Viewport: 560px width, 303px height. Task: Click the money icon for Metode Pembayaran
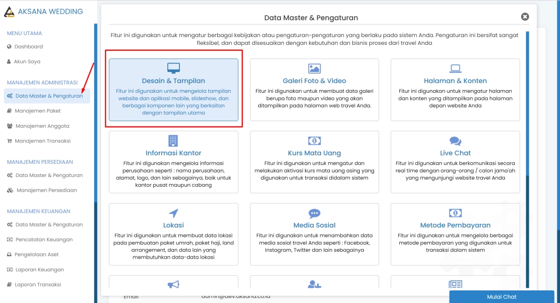click(455, 213)
